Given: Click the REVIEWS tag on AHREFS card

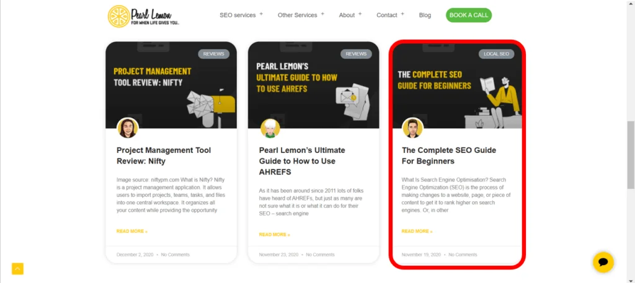Looking at the screenshot, I should click(x=357, y=54).
